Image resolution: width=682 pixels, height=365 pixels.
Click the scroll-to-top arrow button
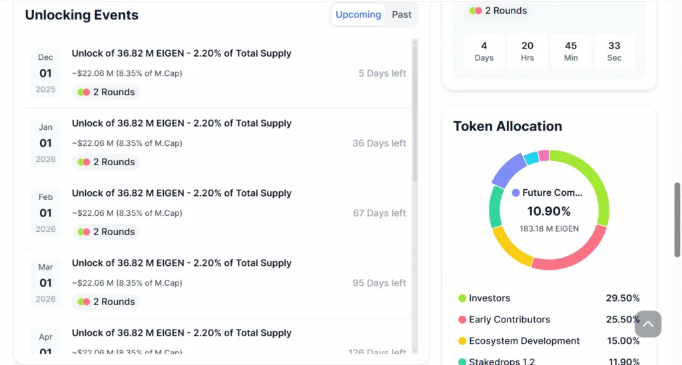pyautogui.click(x=647, y=324)
